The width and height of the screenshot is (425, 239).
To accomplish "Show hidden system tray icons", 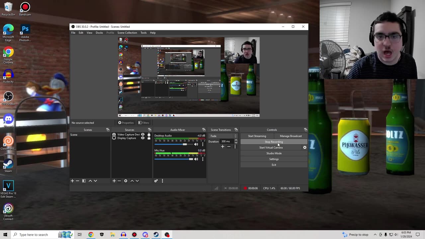I will coord(375,235).
